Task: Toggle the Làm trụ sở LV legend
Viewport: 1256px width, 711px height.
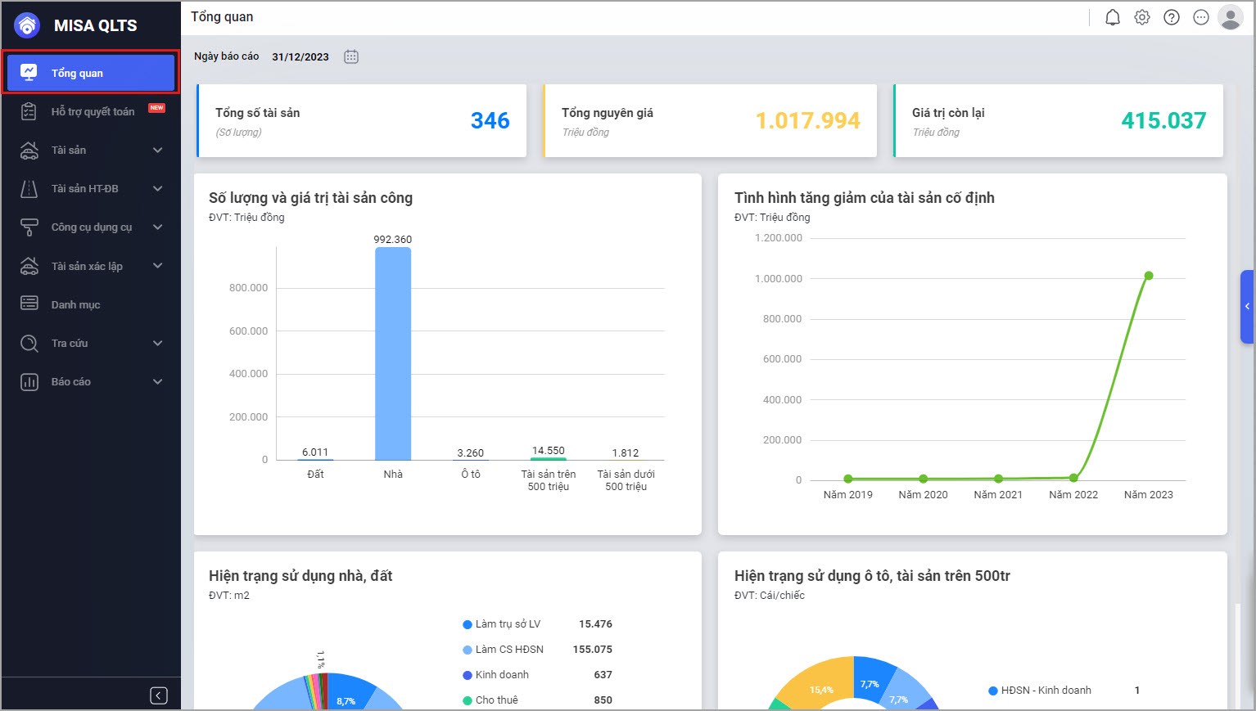Action: (x=507, y=624)
